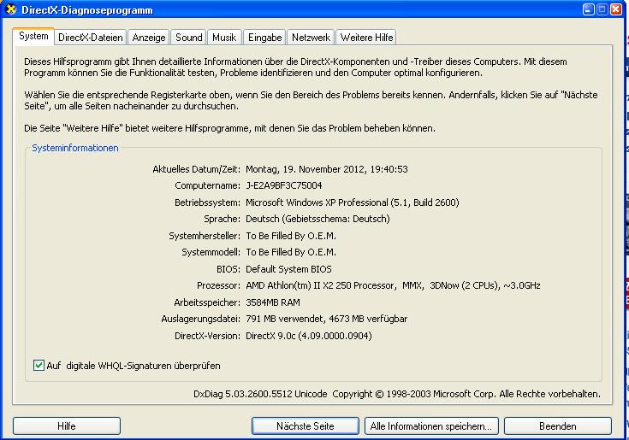Open the Weitere Hilfe tab
The image size is (629, 440).
coord(366,38)
